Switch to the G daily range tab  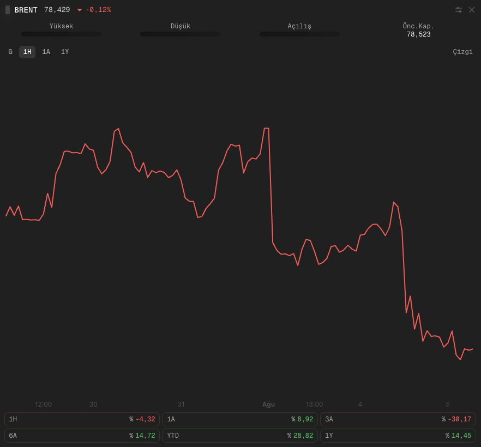[x=10, y=52]
